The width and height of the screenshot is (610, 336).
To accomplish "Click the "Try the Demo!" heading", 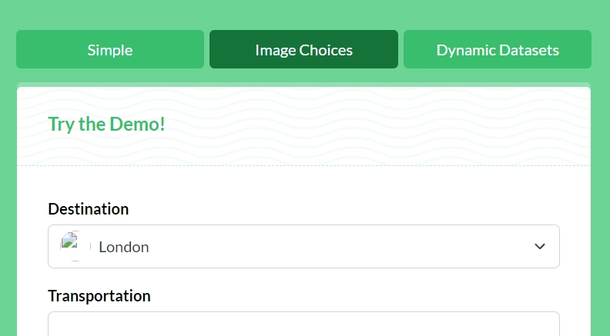I will pyautogui.click(x=106, y=124).
